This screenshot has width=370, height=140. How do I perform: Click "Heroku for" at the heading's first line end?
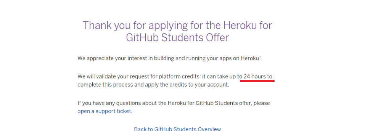pyautogui.click(x=248, y=26)
